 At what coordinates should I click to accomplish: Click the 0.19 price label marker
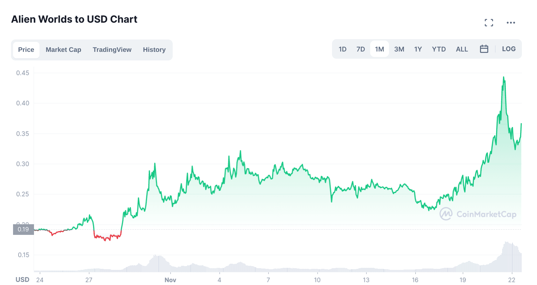pyautogui.click(x=23, y=229)
